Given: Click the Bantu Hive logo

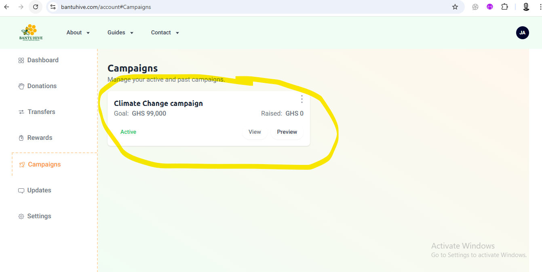Looking at the screenshot, I should [x=31, y=32].
